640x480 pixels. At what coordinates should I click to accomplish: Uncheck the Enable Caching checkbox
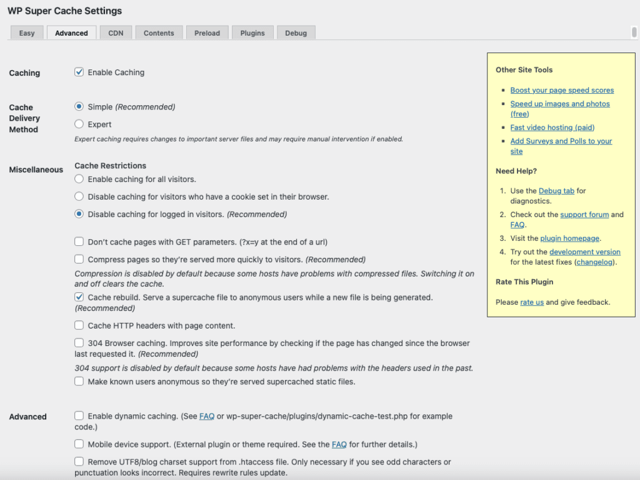[79, 73]
